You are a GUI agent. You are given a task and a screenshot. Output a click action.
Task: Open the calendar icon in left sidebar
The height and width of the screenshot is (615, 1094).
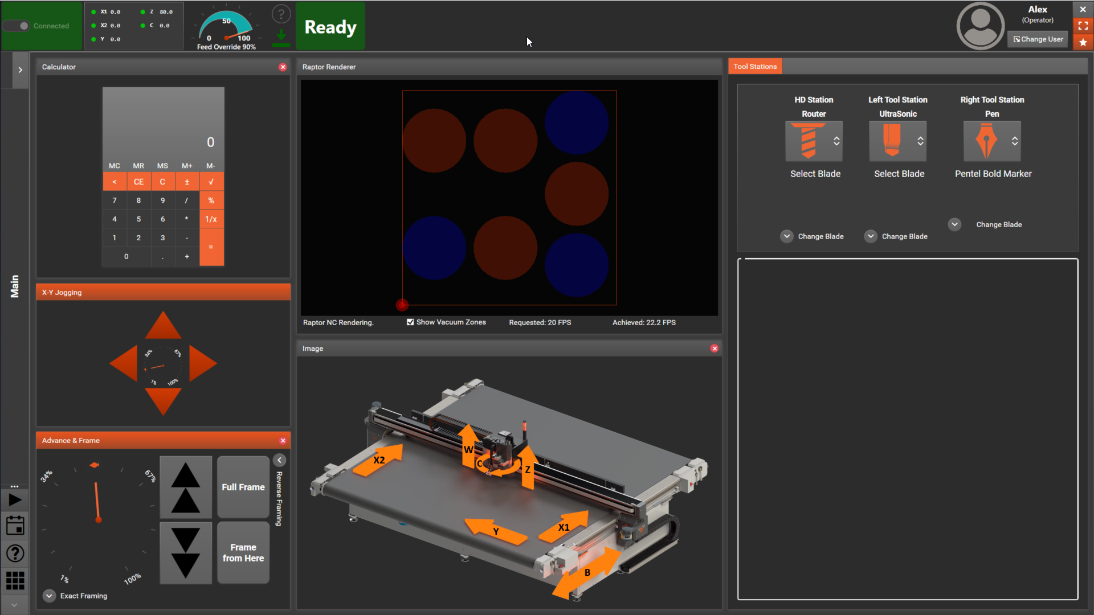coord(15,526)
